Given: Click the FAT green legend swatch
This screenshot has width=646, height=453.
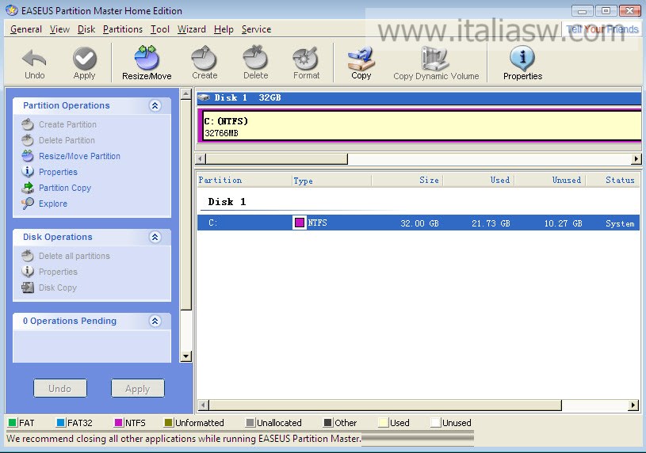Looking at the screenshot, I should (13, 423).
